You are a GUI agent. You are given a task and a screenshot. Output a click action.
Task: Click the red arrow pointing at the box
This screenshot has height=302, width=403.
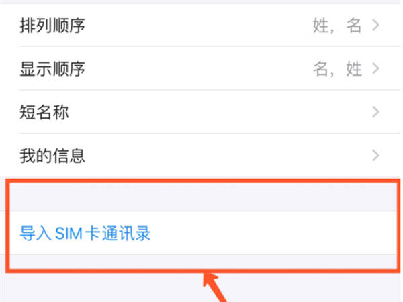click(215, 288)
